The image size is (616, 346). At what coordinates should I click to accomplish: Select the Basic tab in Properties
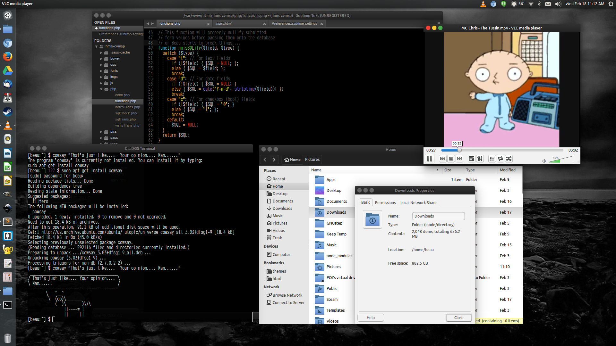click(x=365, y=202)
